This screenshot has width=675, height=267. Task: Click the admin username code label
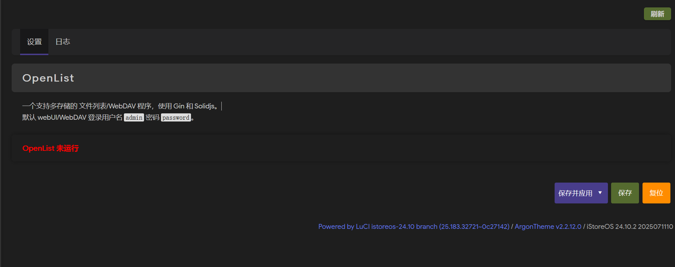coord(134,118)
